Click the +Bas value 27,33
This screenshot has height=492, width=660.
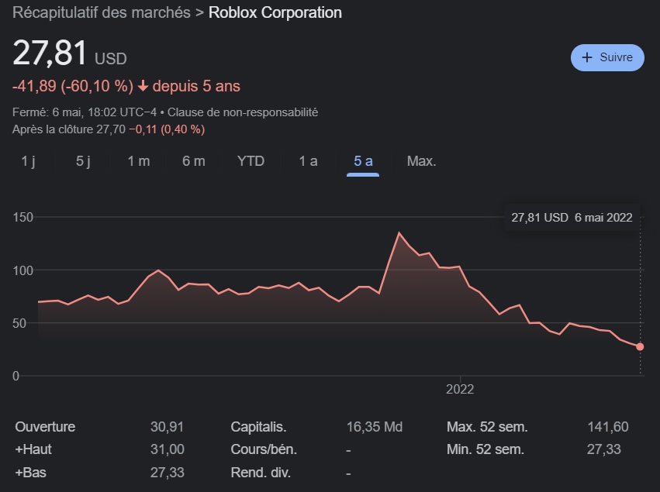[167, 473]
